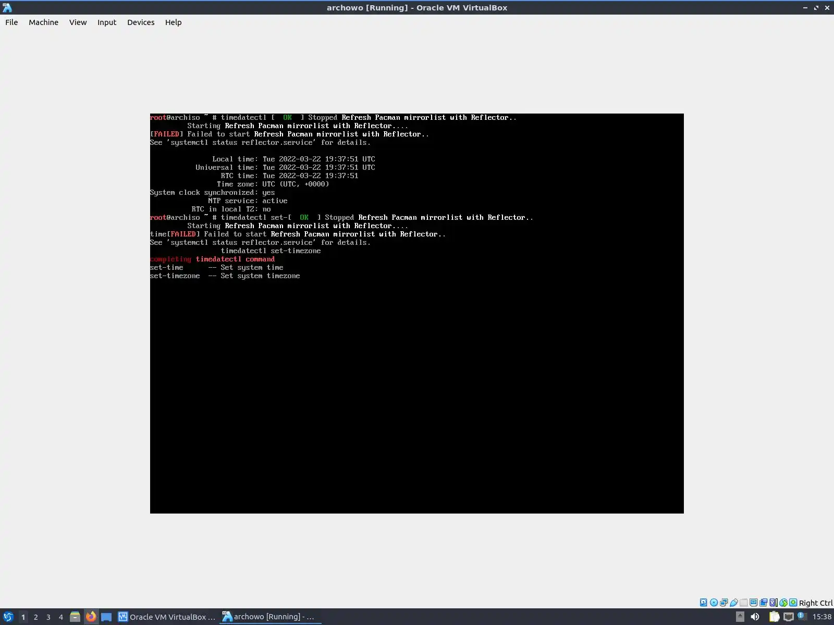Image resolution: width=834 pixels, height=625 pixels.
Task: Click the show desktop taskbar icon
Action: 106,617
